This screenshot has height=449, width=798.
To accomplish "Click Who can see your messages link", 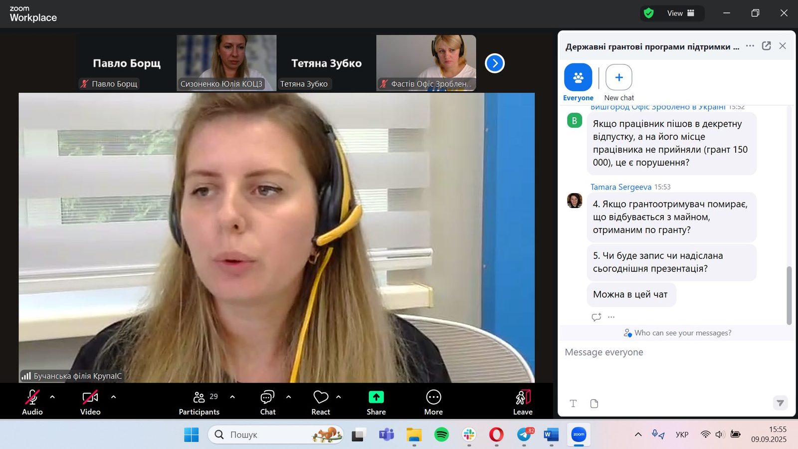I will pyautogui.click(x=677, y=333).
